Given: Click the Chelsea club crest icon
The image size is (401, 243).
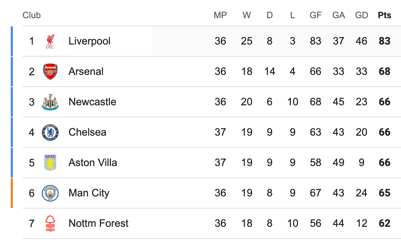Looking at the screenshot, I should (x=50, y=132).
